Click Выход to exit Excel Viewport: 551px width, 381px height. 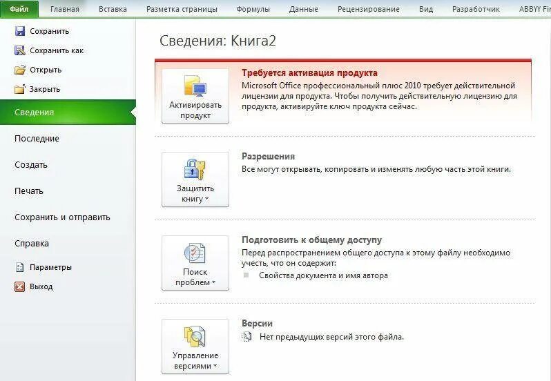(41, 286)
